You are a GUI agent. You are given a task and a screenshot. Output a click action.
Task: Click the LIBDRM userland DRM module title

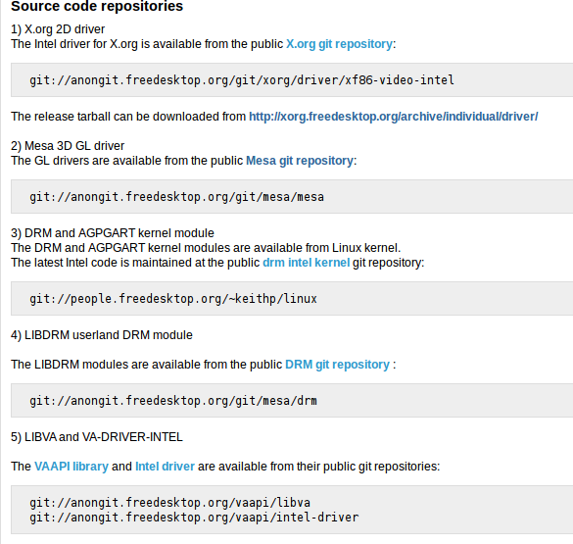[102, 335]
